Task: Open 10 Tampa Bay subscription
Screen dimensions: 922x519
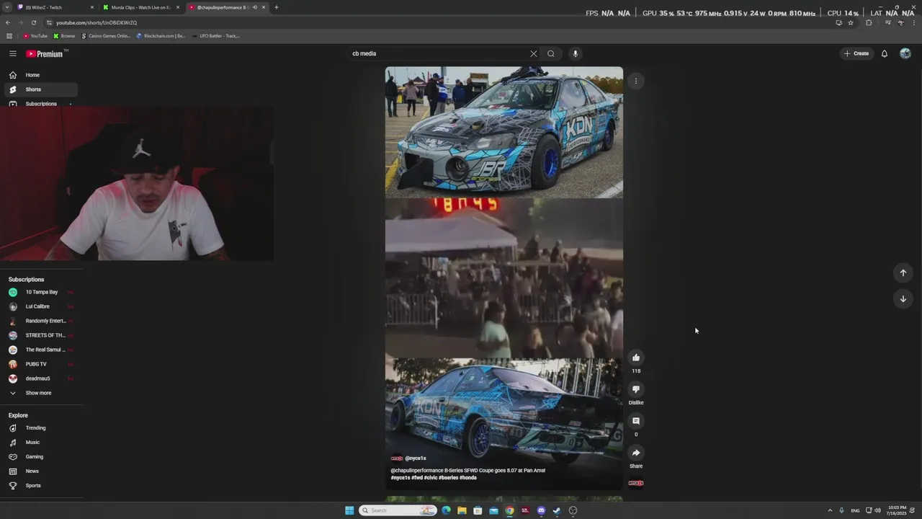Action: point(42,292)
